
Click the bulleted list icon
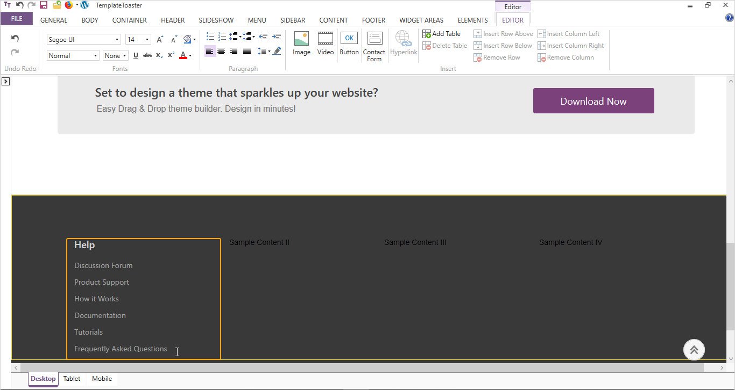coord(210,37)
